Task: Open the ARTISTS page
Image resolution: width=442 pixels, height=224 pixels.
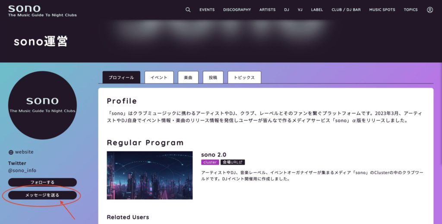Action: point(267,10)
